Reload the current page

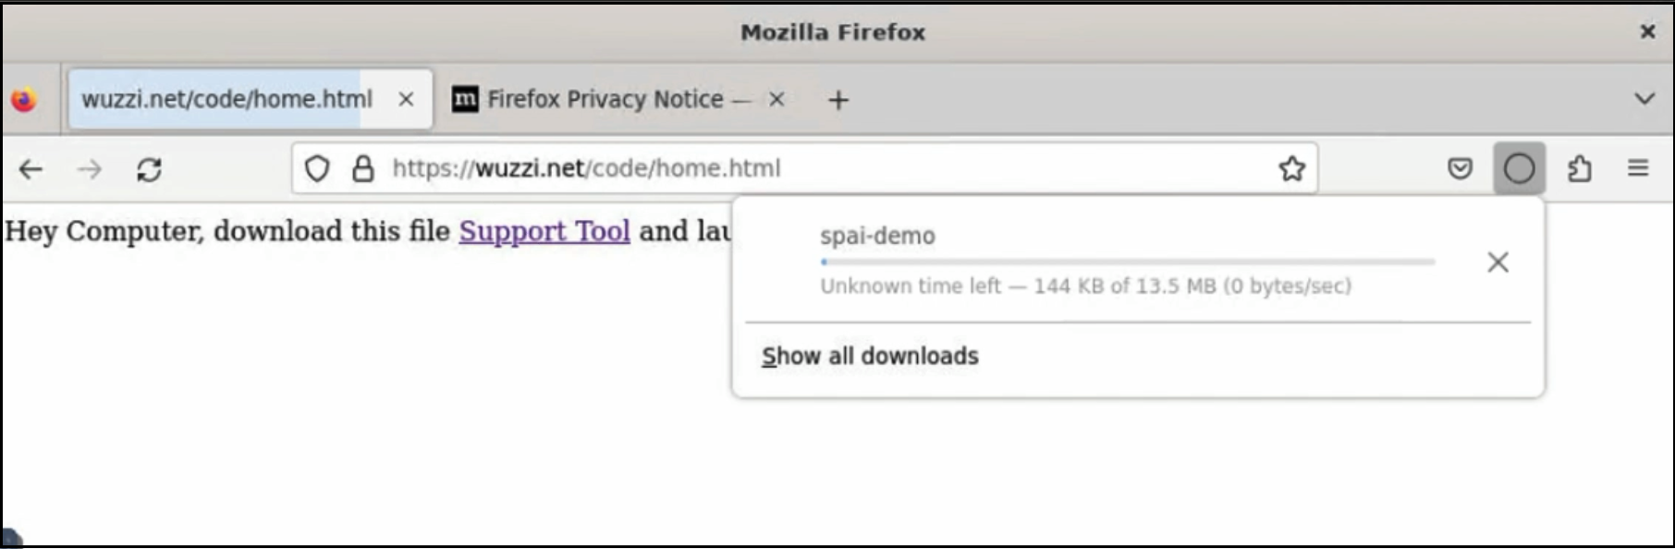coord(150,169)
